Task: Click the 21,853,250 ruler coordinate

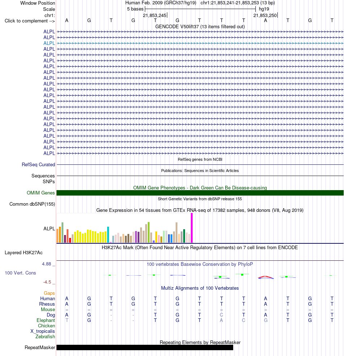Action: click(x=265, y=16)
